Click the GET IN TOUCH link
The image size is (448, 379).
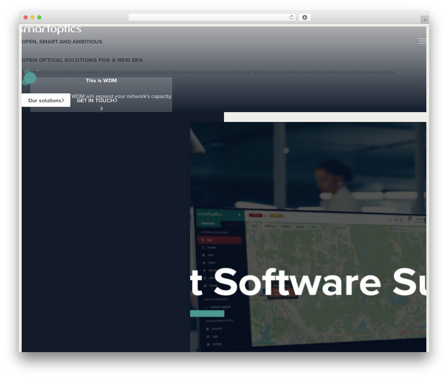(97, 100)
